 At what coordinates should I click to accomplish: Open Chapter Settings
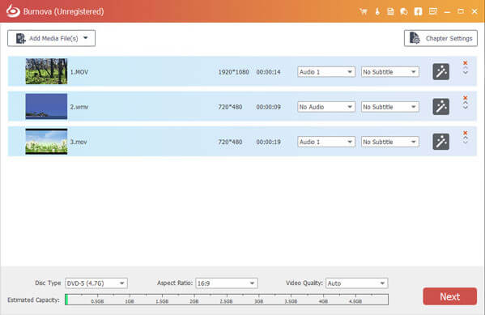tap(440, 38)
